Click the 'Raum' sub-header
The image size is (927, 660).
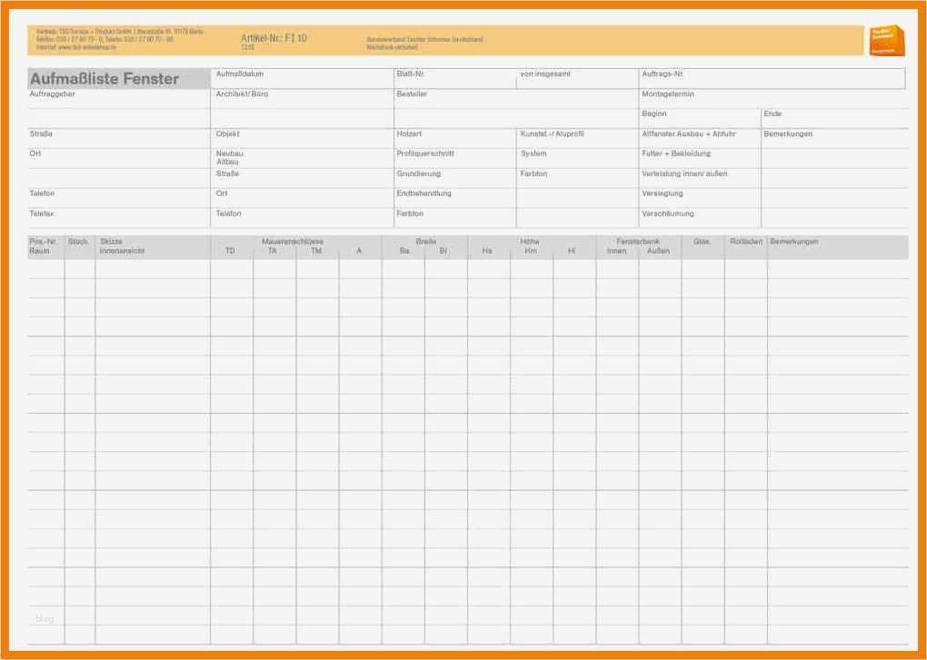click(x=40, y=251)
